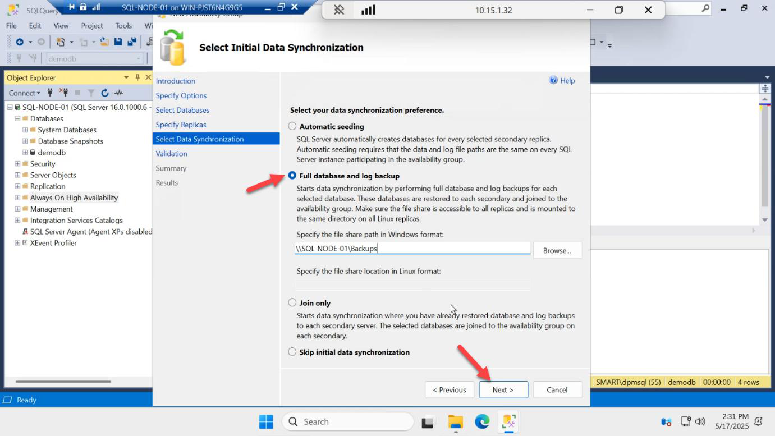Screen dimensions: 775x436
Task: Select Full database and log backup option
Action: pos(292,176)
